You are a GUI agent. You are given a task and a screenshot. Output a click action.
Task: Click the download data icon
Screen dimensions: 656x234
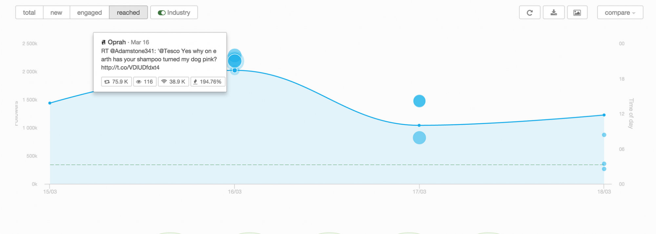click(554, 13)
